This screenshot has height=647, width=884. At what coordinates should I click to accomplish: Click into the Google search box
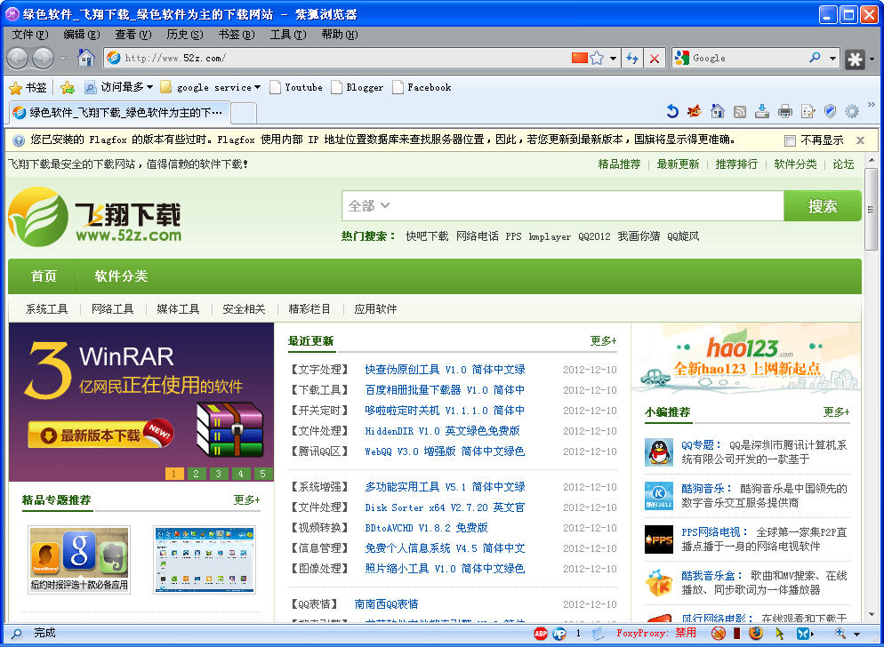[x=747, y=58]
